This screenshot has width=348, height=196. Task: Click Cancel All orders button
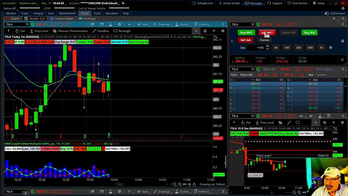point(288,33)
